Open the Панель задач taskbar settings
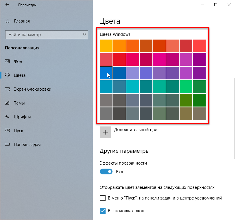 coord(27,145)
